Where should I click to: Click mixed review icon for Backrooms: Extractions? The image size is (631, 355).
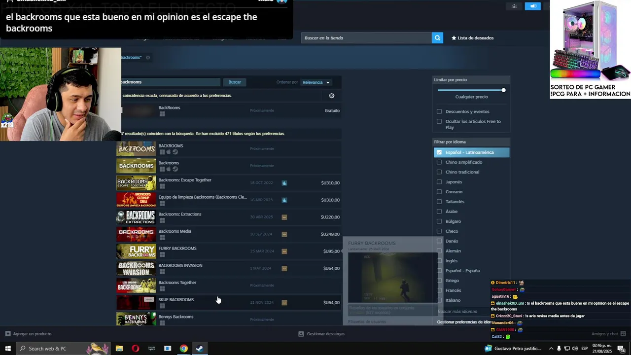click(x=284, y=217)
